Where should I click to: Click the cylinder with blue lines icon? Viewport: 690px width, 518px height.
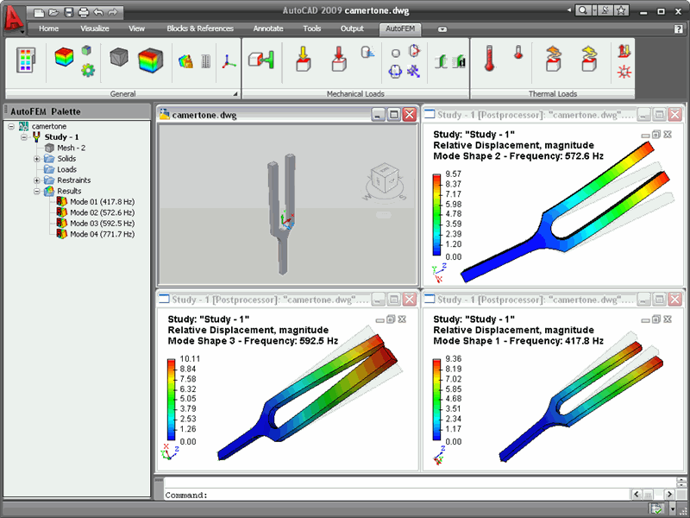pyautogui.click(x=367, y=53)
